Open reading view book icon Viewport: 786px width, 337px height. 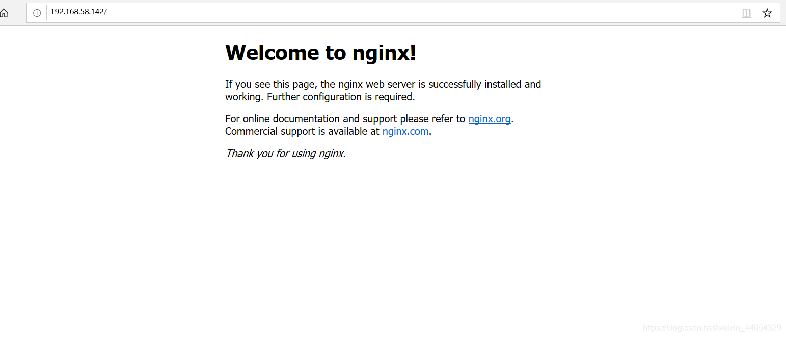pyautogui.click(x=746, y=13)
